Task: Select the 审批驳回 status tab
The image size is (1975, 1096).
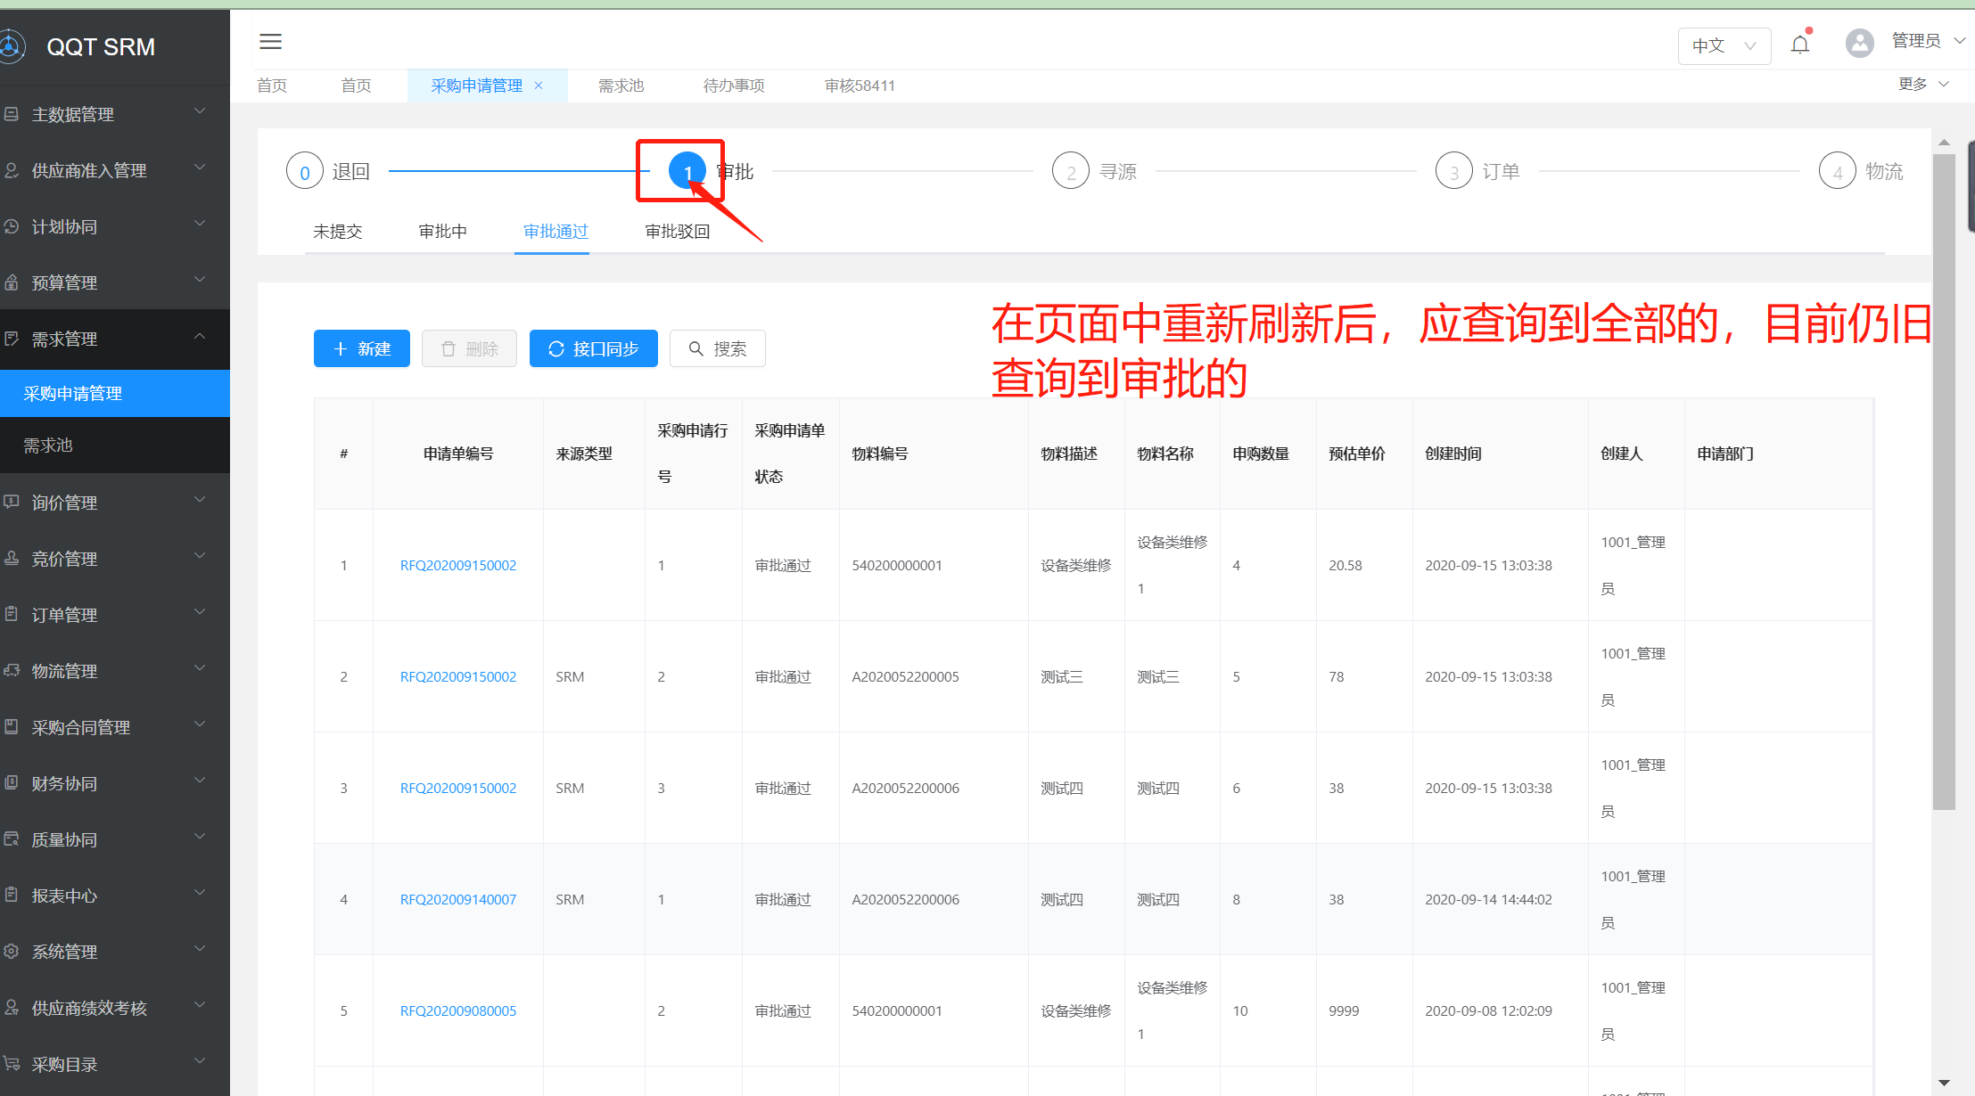Action: pos(678,232)
